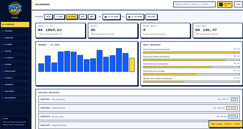Screen dimensions: 243x129
Task: Click the Pack Tempestade Celeste progress bar
Action: click(x=191, y=52)
